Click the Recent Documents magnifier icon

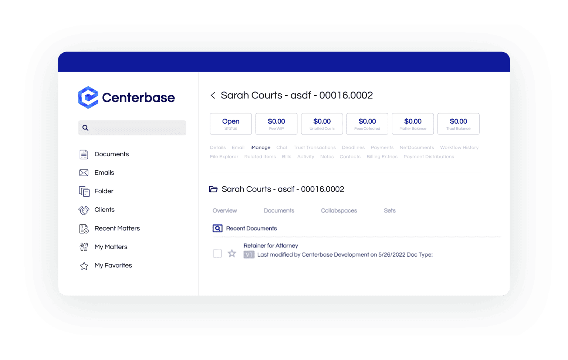point(218,228)
